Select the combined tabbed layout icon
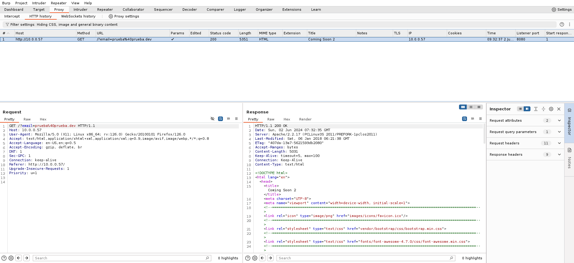The image size is (574, 263). click(479, 107)
